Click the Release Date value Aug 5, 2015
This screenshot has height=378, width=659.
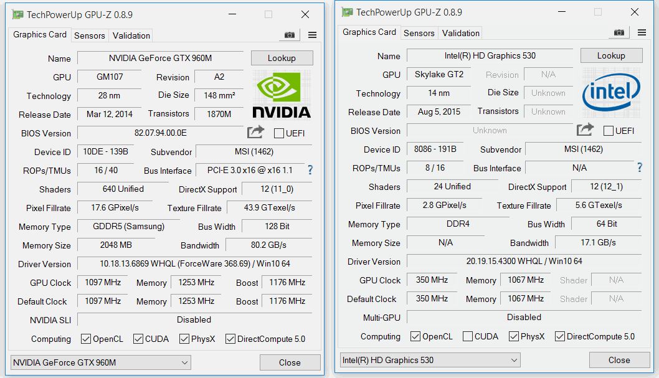(x=439, y=111)
